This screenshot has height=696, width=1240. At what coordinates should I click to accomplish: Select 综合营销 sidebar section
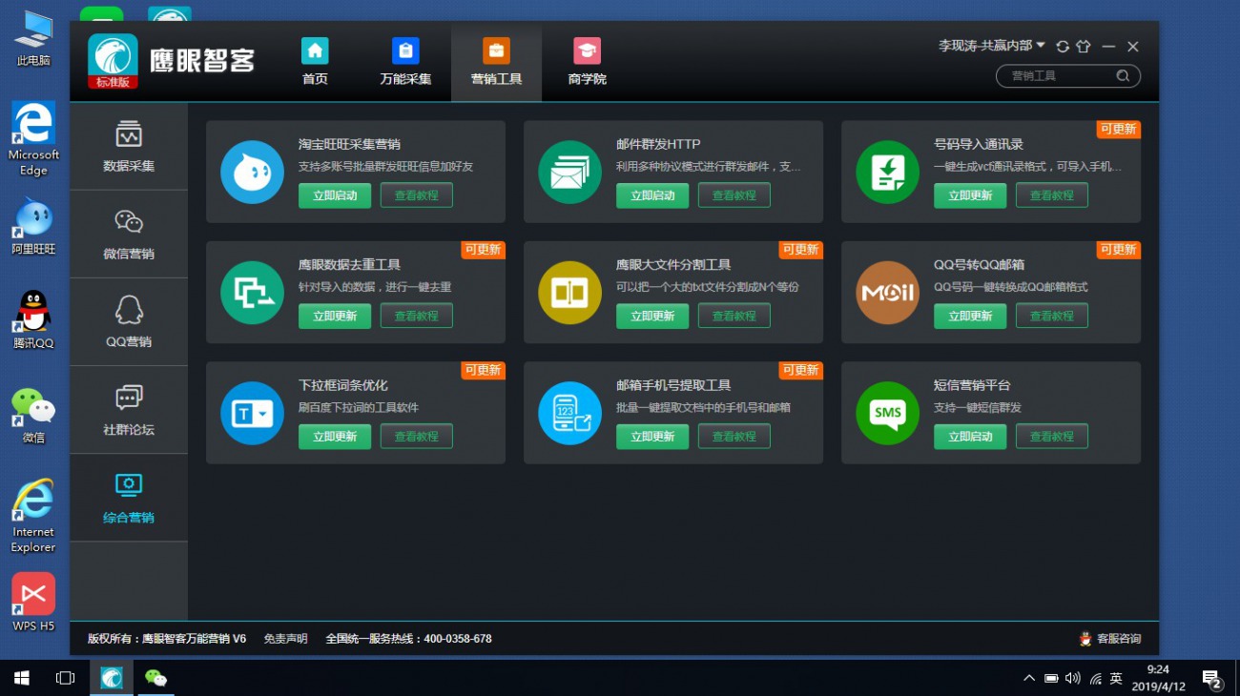point(129,498)
